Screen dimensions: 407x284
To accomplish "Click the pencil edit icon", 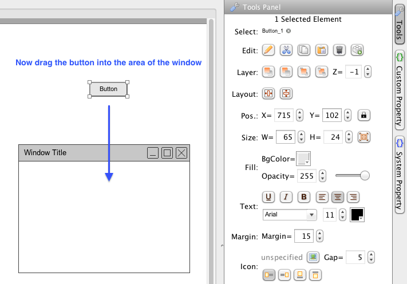I will 268,50.
